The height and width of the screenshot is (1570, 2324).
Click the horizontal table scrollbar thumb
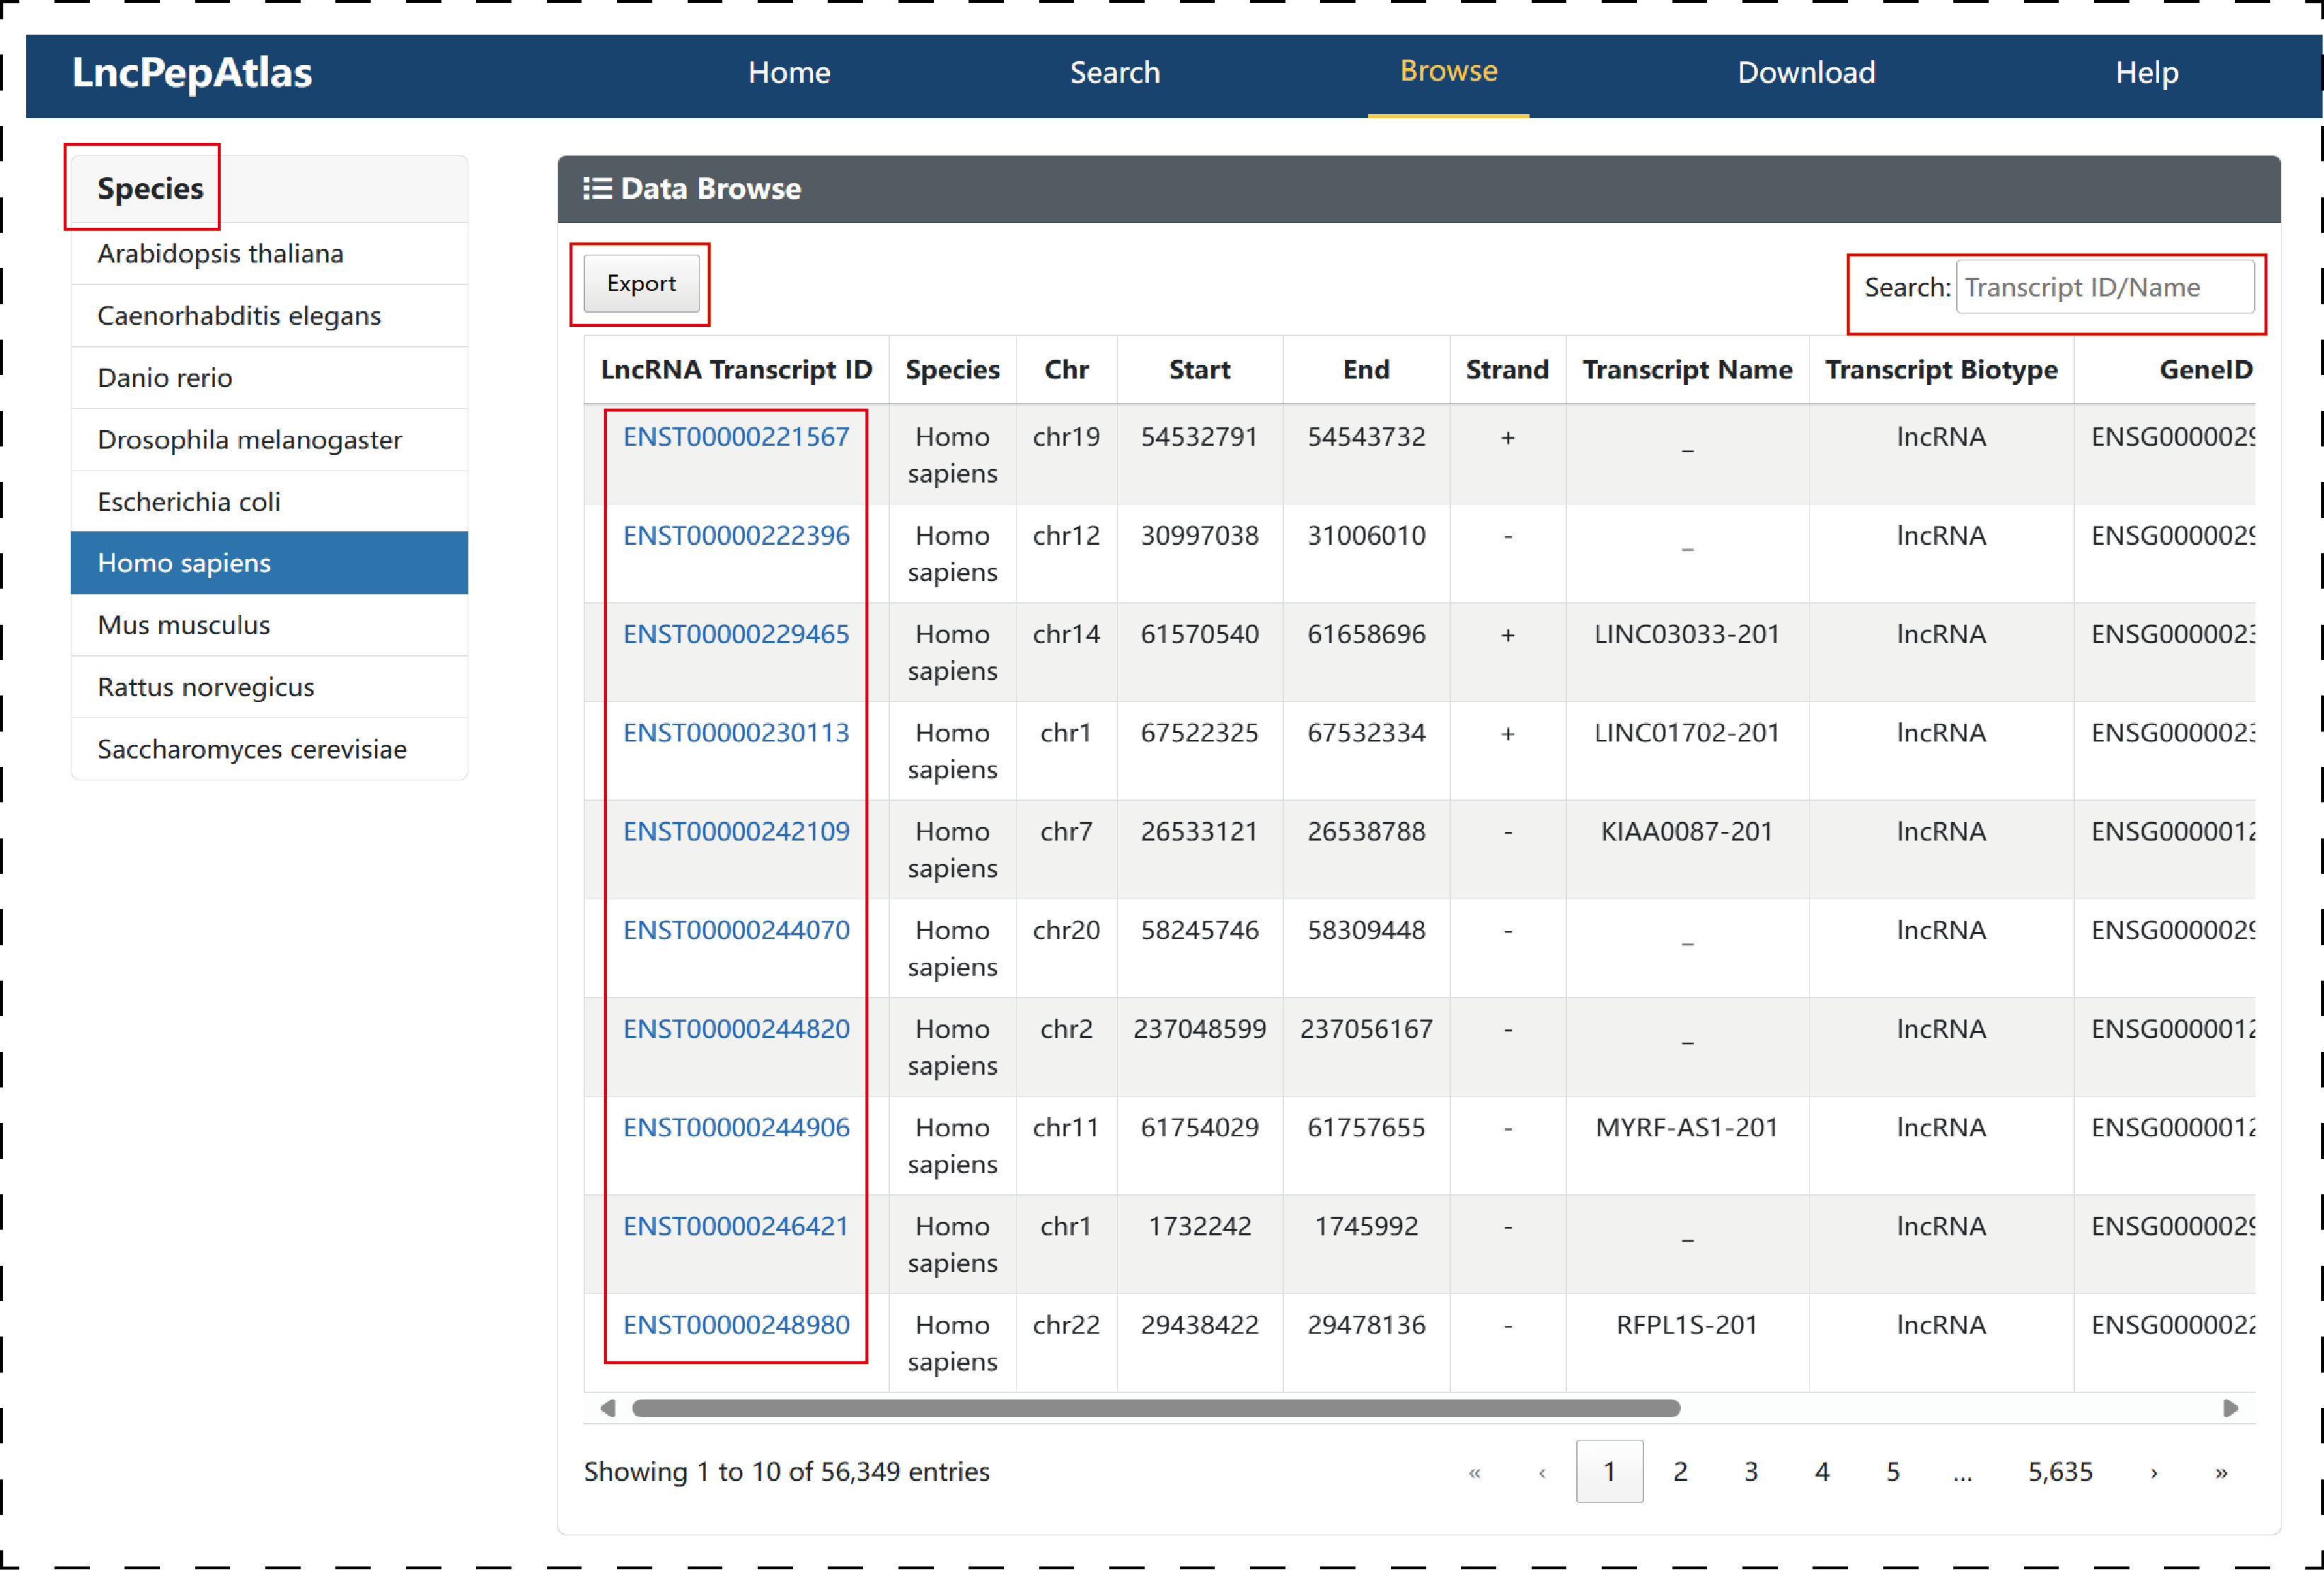[x=1156, y=1409]
